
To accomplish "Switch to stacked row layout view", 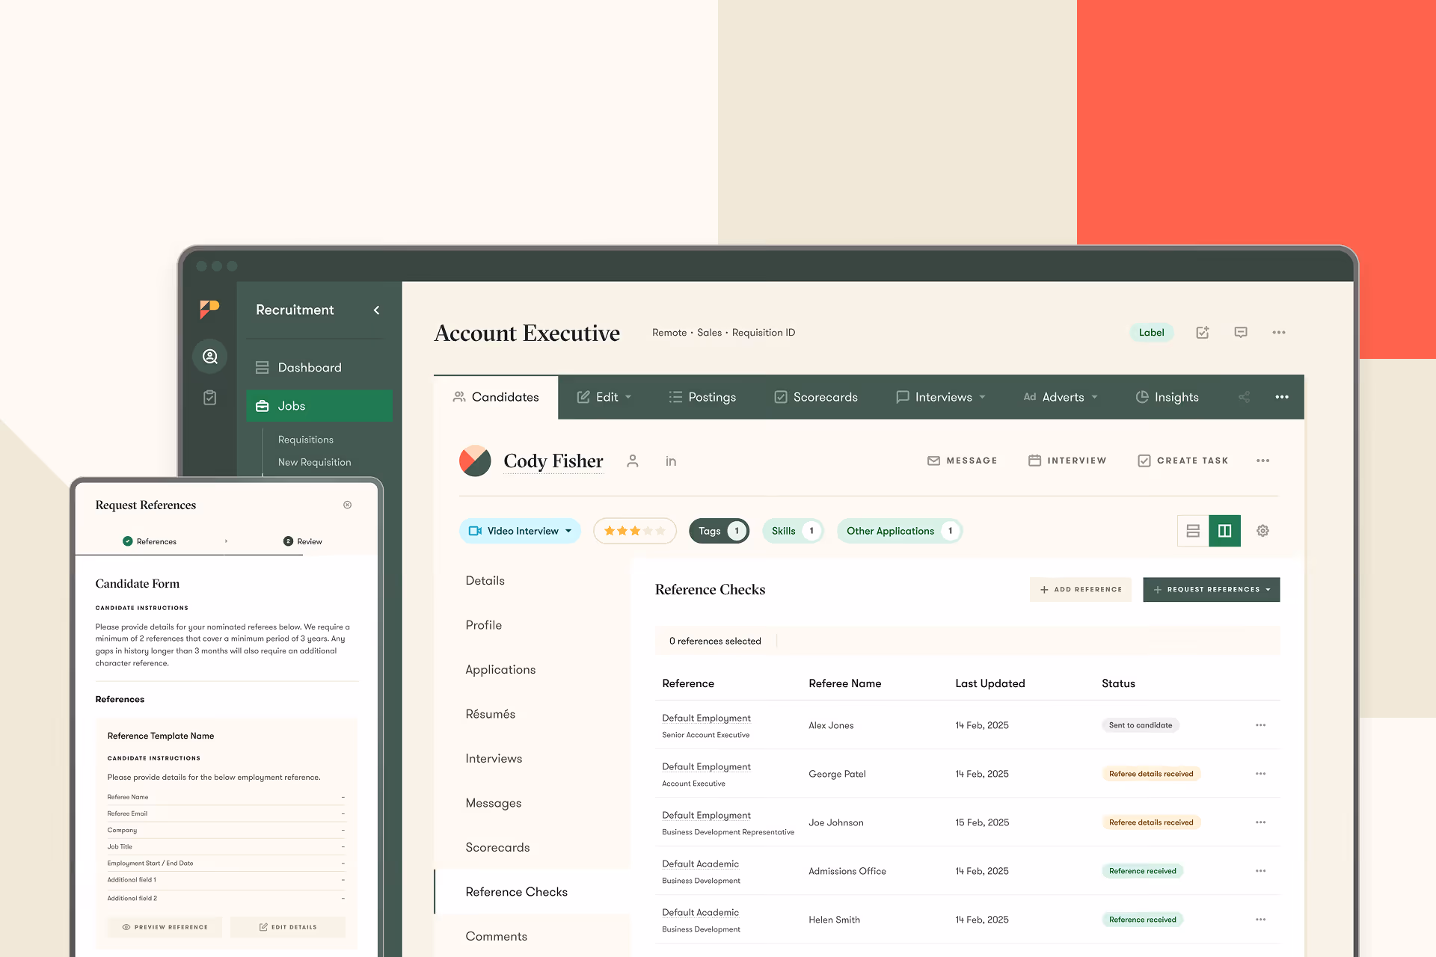I will click(1193, 531).
